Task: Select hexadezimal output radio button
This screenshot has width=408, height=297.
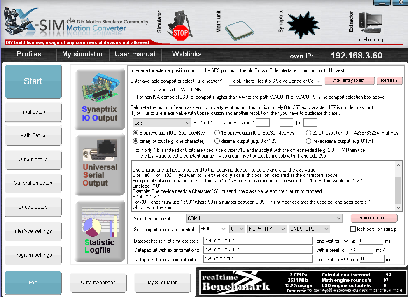Action: pyautogui.click(x=309, y=141)
